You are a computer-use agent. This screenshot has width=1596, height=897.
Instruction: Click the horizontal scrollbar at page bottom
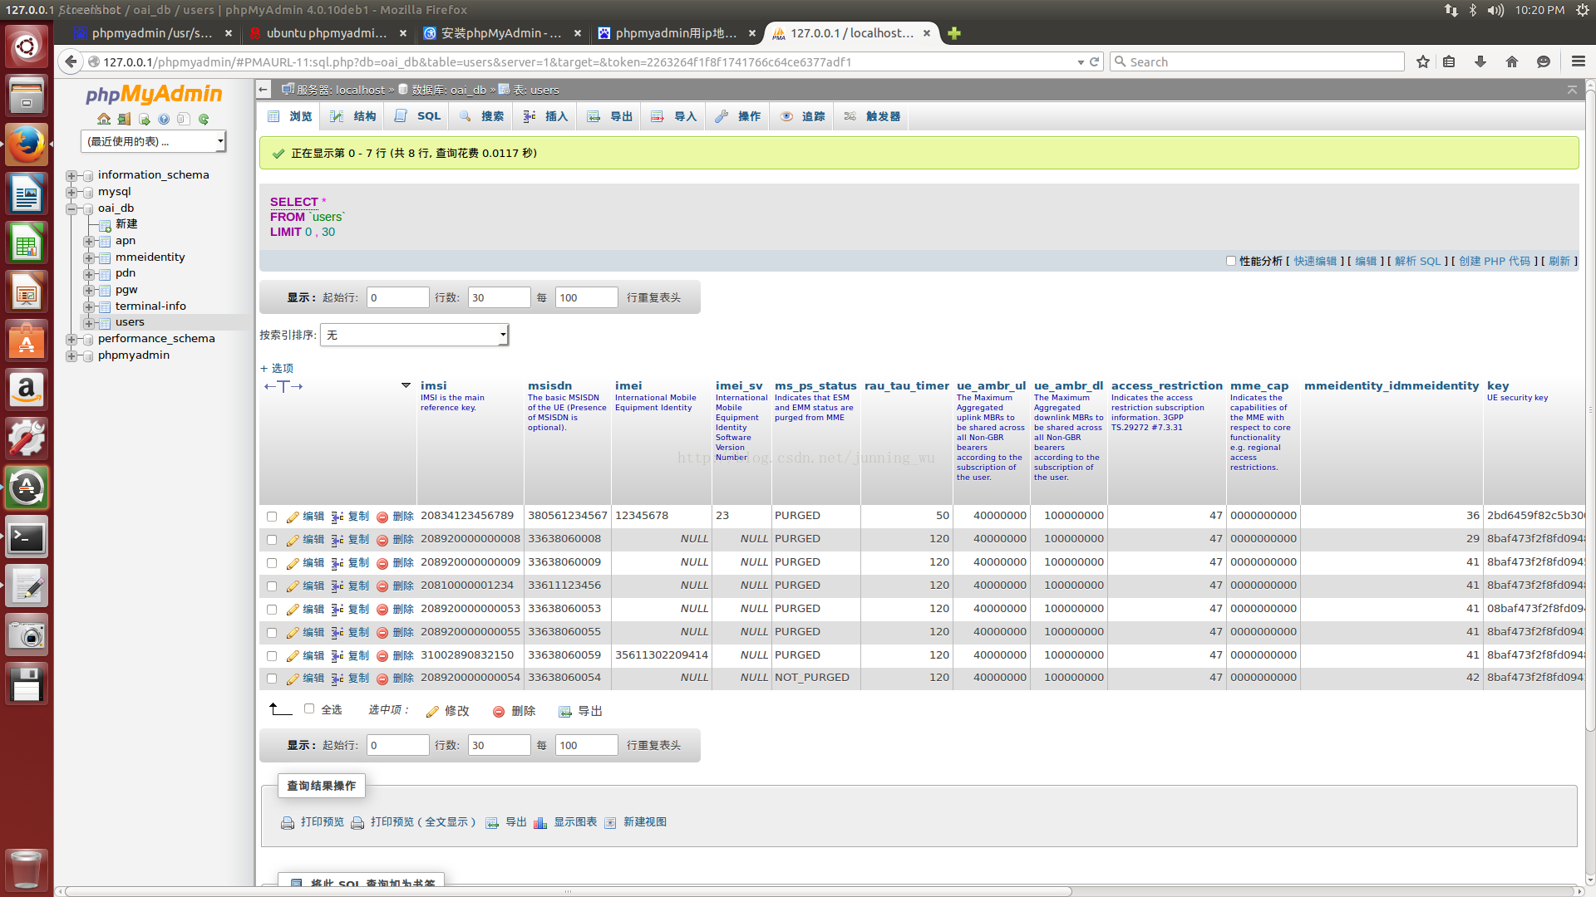569,891
